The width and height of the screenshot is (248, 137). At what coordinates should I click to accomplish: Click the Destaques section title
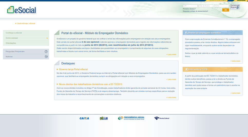pos(68,63)
